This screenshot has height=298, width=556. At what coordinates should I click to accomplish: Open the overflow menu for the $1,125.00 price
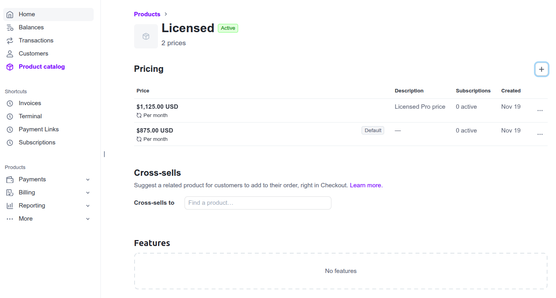pyautogui.click(x=540, y=110)
